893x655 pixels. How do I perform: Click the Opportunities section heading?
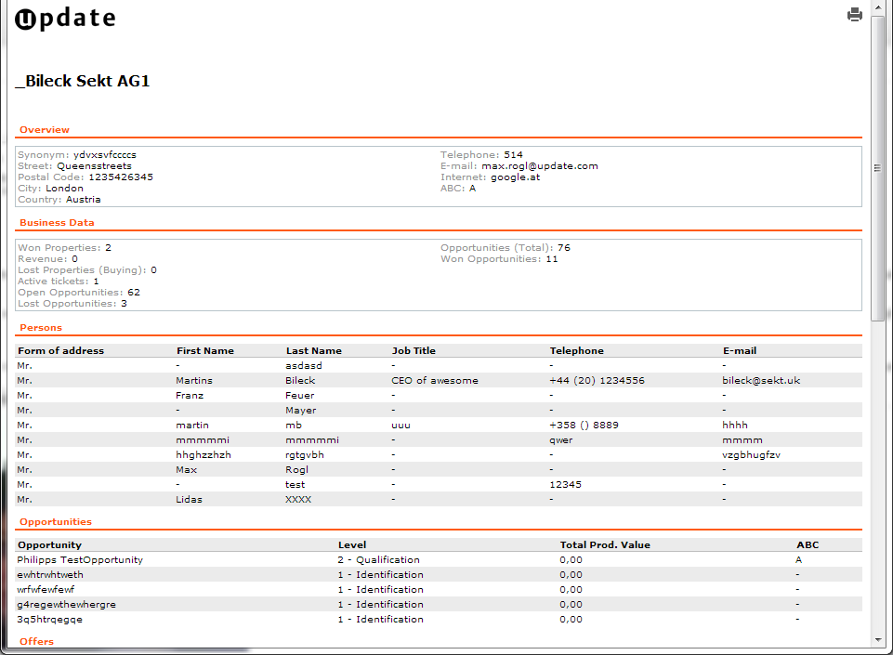click(x=55, y=522)
